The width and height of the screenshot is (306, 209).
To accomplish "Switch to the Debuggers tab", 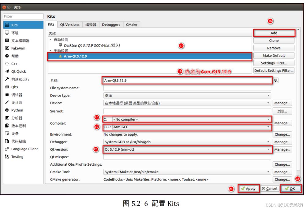I will pyautogui.click(x=111, y=25).
